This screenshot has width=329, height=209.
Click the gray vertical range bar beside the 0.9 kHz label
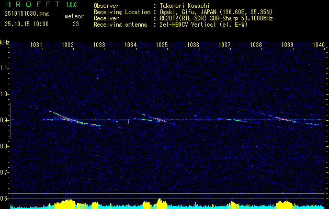point(10,121)
